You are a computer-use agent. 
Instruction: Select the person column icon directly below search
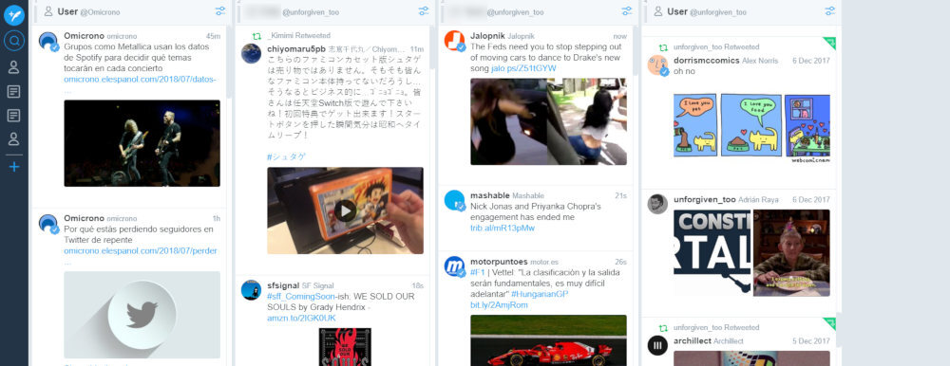point(14,67)
